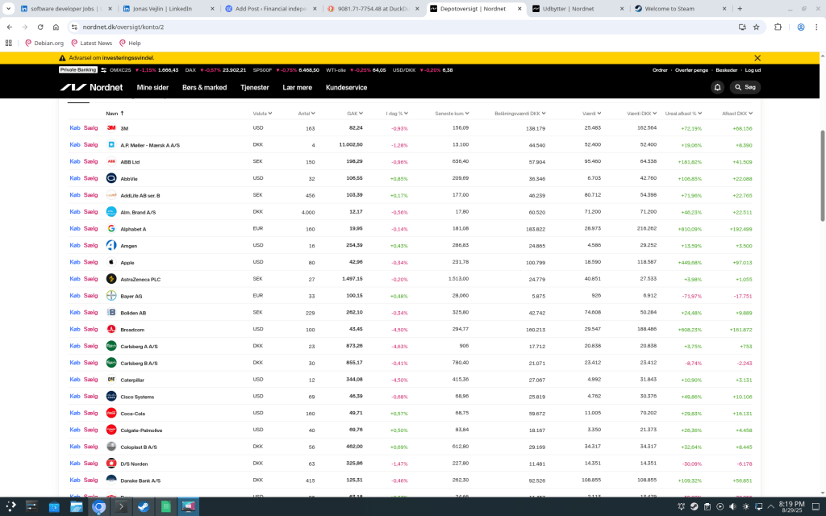This screenshot has width=826, height=516.
Task: Bookmark this page with the star icon
Action: coord(757,27)
